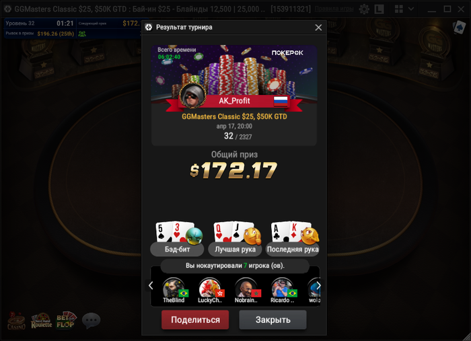Viewport: 471px width, 341px height.
Task: Click the green players icon in info panel
Action: click(82, 34)
